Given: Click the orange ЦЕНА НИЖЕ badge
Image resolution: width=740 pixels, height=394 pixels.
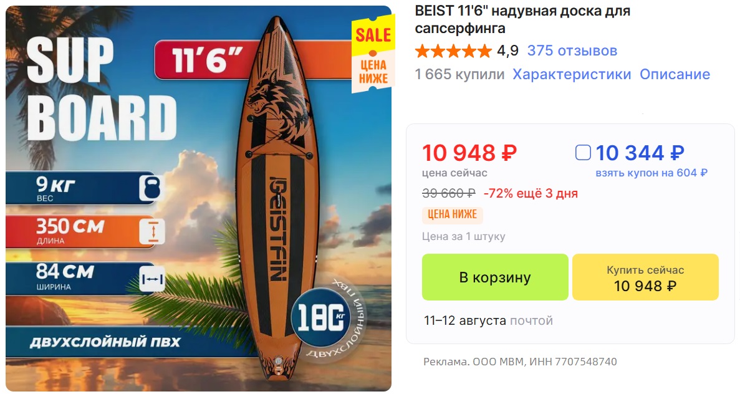Looking at the screenshot, I should pos(452,214).
